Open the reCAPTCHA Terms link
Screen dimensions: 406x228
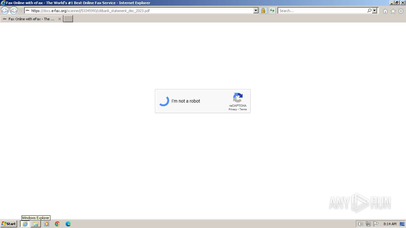(243, 109)
